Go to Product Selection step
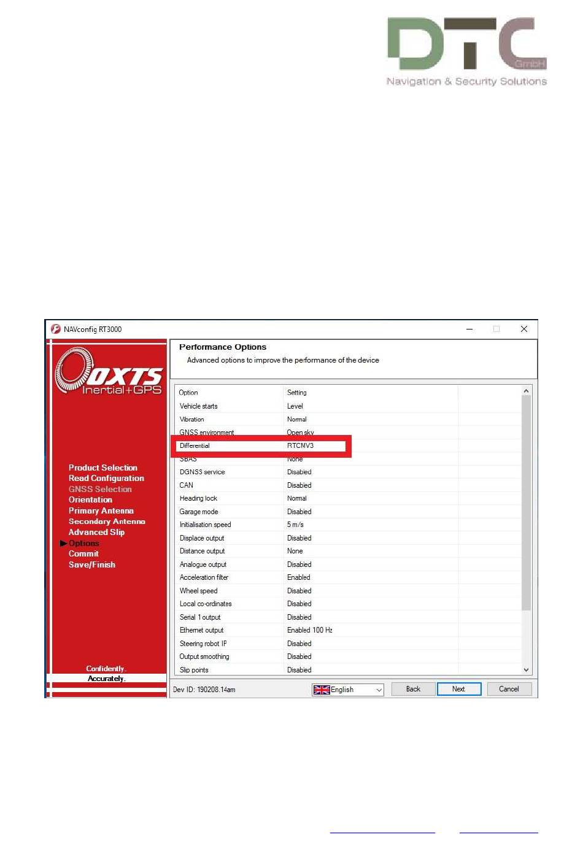 [103, 468]
